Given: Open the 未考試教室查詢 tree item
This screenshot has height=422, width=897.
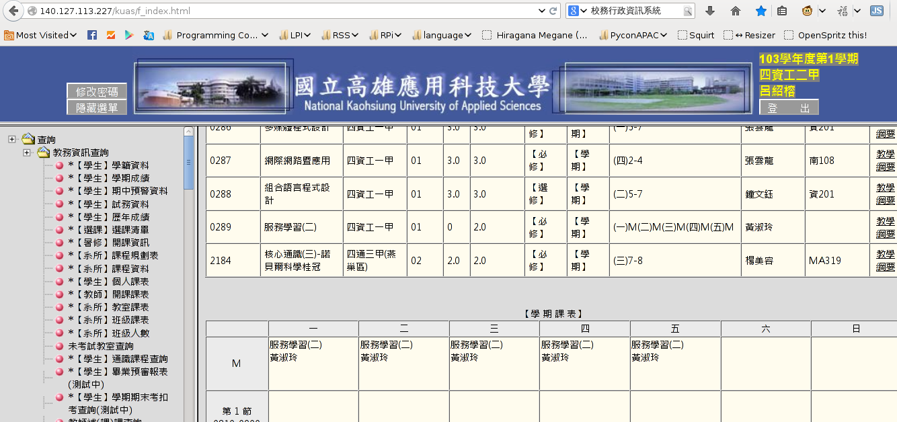Looking at the screenshot, I should coord(101,346).
